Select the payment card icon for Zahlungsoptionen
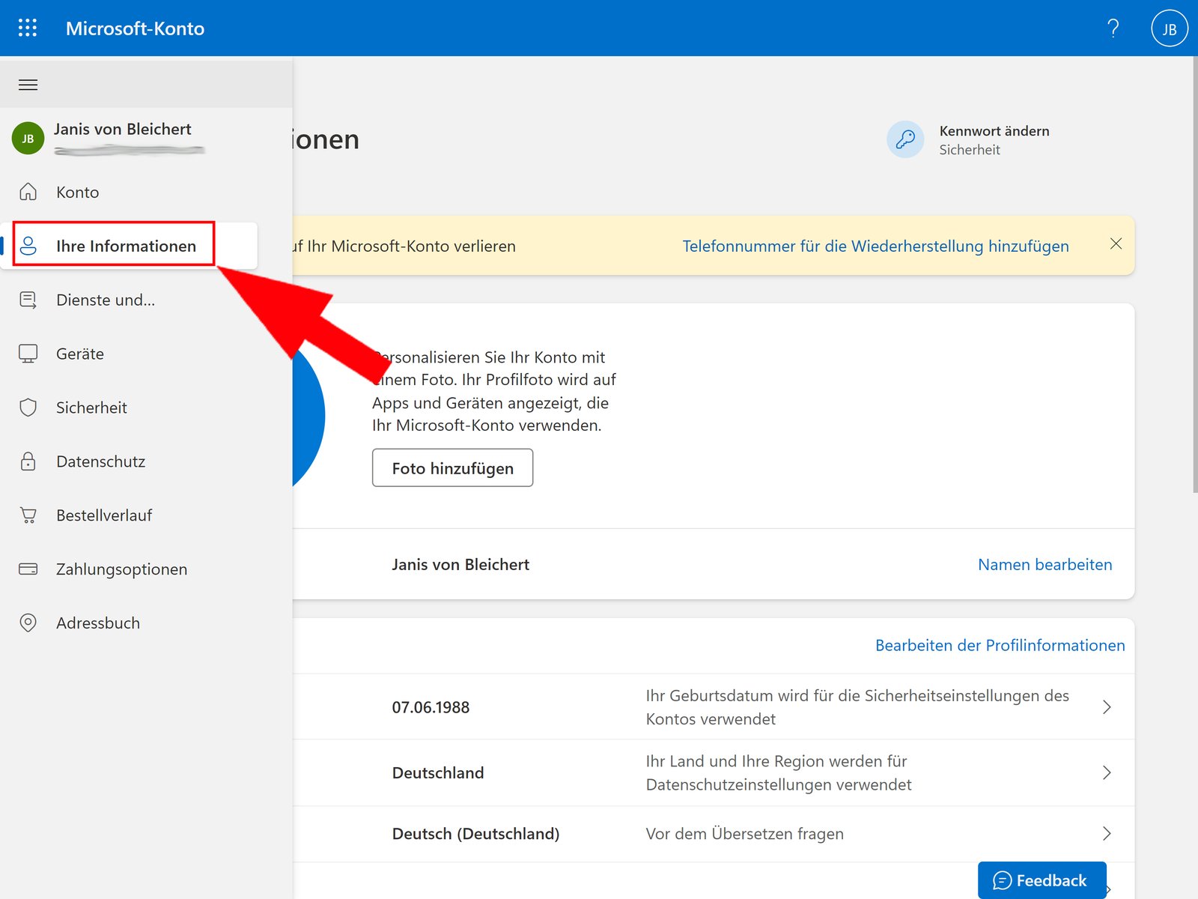This screenshot has width=1198, height=899. pyautogui.click(x=28, y=569)
